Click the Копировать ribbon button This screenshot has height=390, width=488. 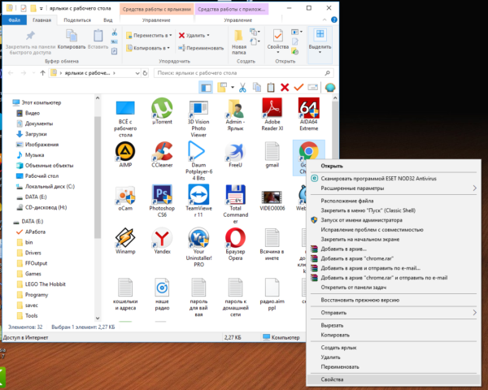[x=72, y=39]
